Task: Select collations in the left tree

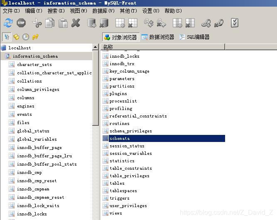Action: coord(29,81)
